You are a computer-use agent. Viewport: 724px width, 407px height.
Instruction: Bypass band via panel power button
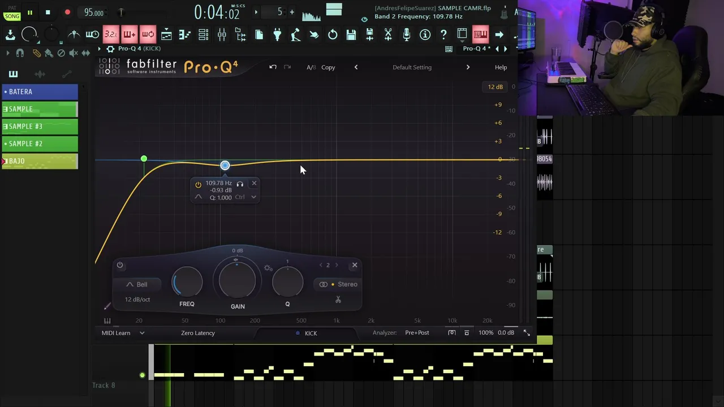[120, 265]
